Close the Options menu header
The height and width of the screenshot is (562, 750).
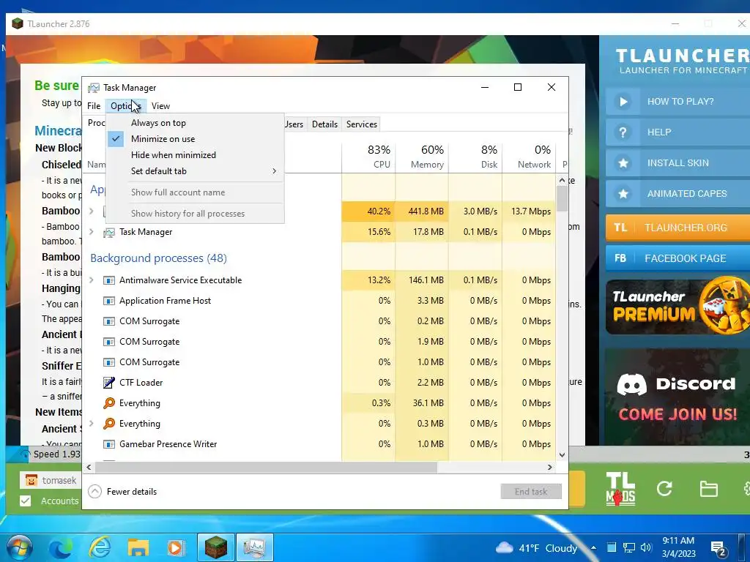click(x=126, y=106)
